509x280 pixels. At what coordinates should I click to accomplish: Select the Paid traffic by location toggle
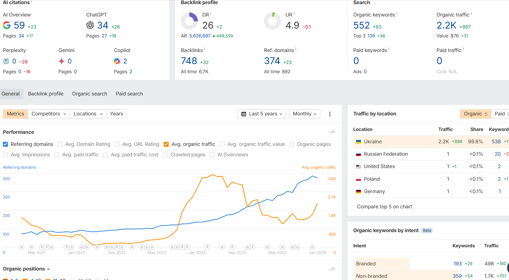[500, 114]
